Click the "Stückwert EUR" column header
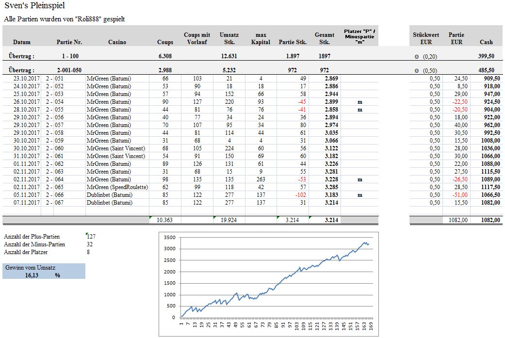505x338 pixels. [426, 38]
